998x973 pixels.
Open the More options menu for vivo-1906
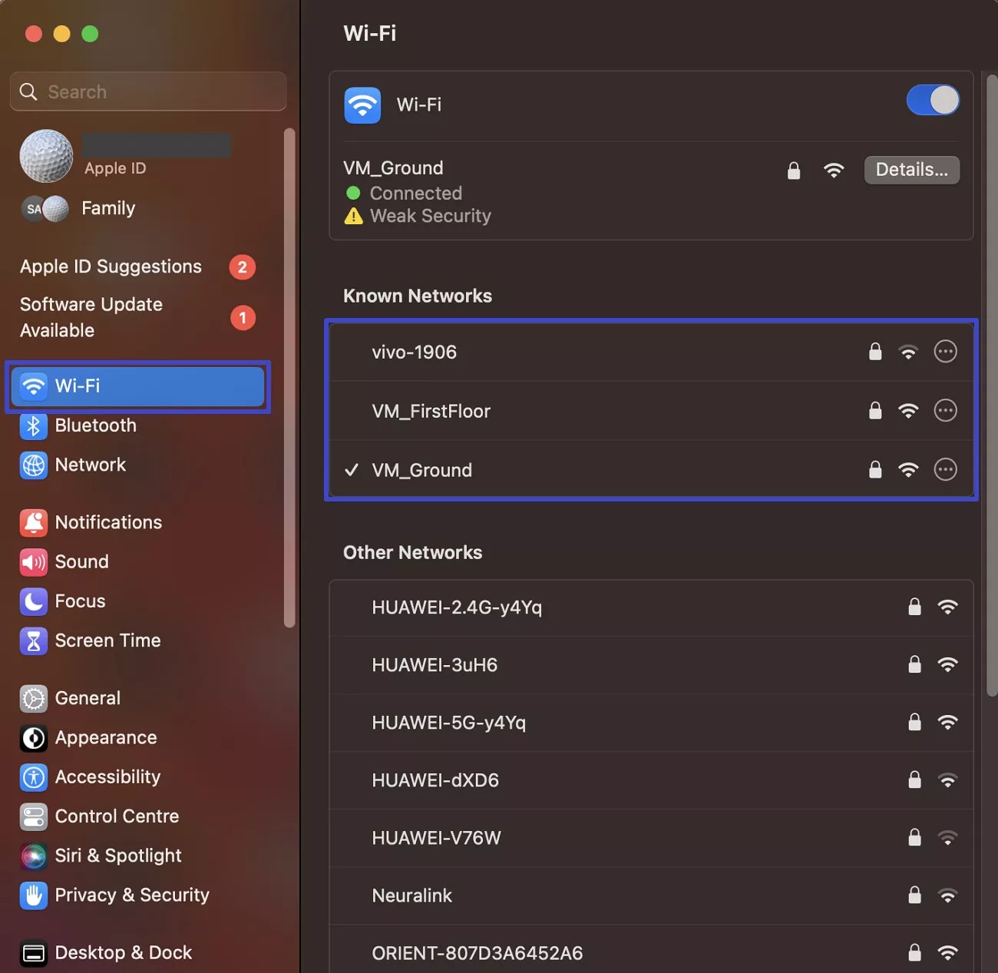click(x=945, y=351)
